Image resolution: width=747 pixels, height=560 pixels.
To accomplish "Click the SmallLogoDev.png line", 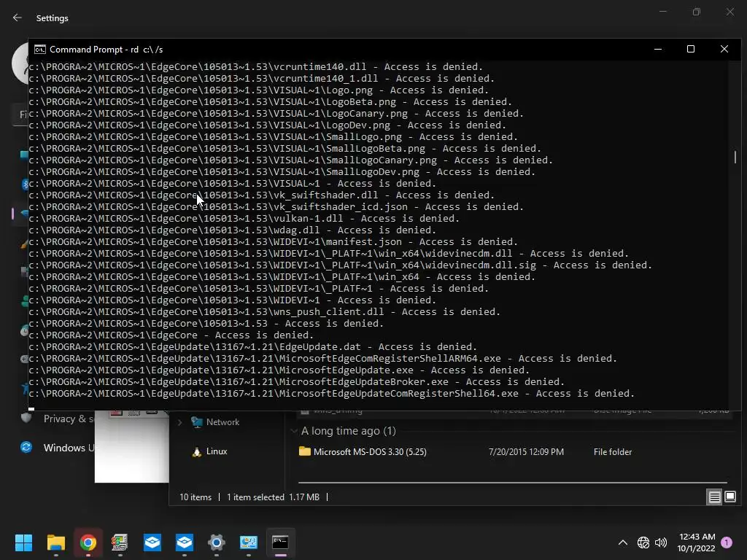I will click(282, 172).
